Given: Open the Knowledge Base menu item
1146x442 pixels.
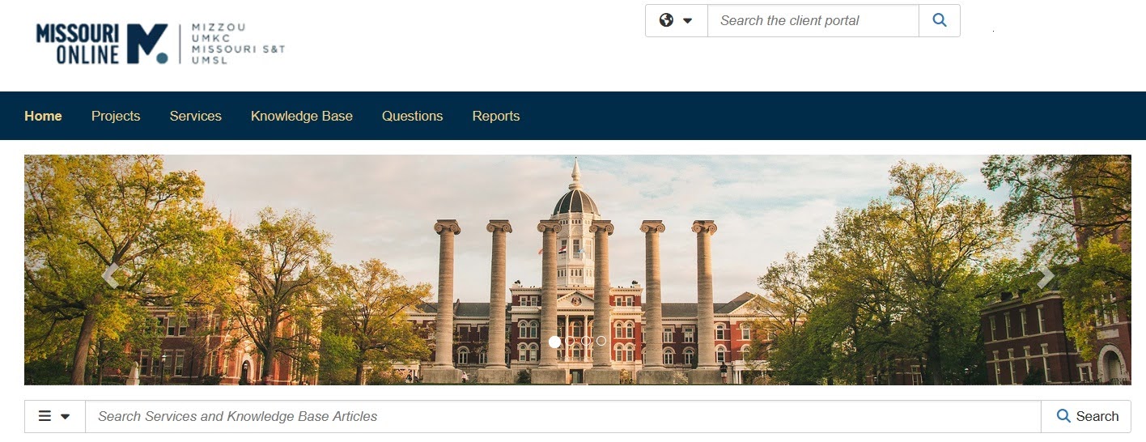Looking at the screenshot, I should click(302, 116).
